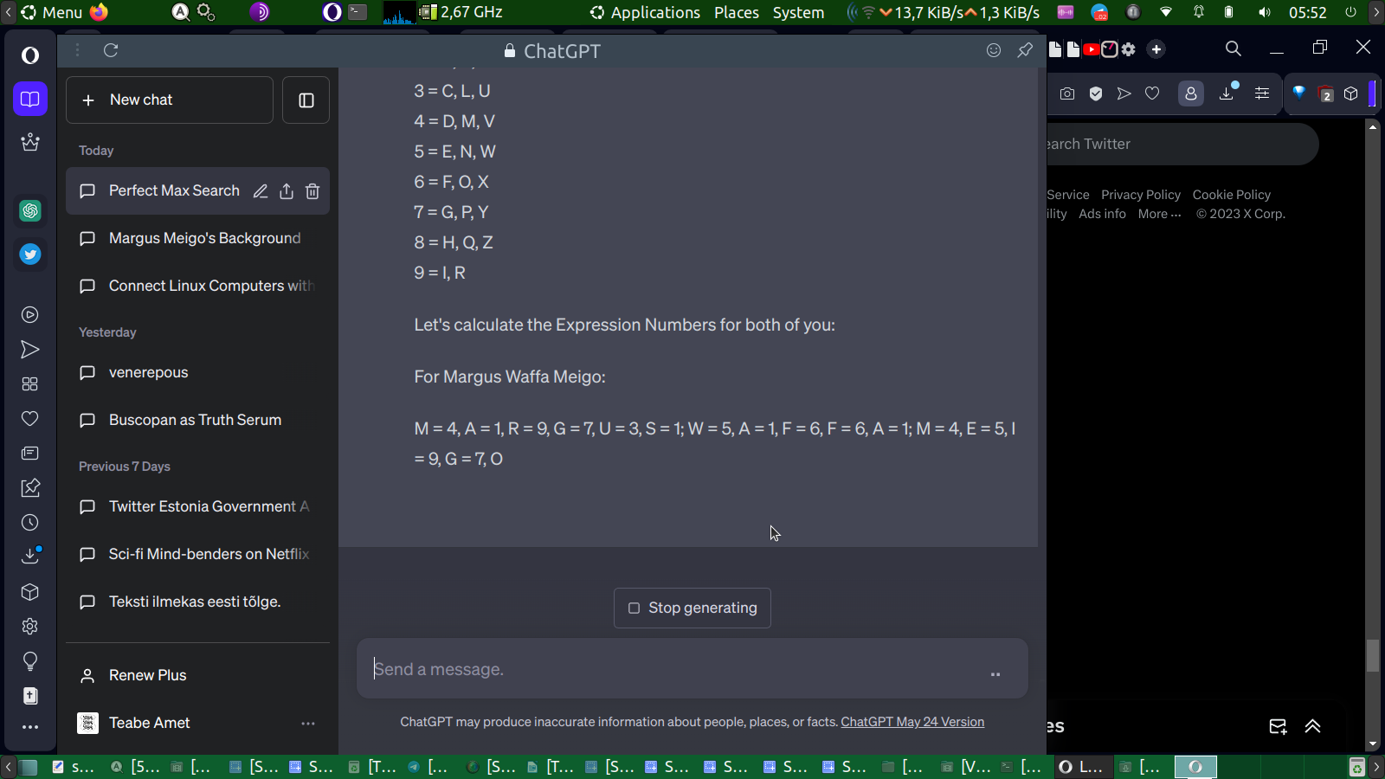Open Sci-fi Mind-benders on Netflix chat
Viewport: 1385px width, 779px height.
click(x=197, y=554)
